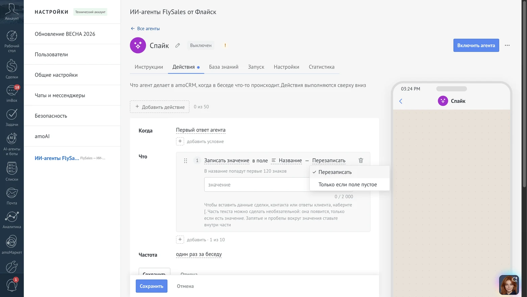Click the yellow warning exclamation icon
Screen dimensions: 527x297
pyautogui.click(x=225, y=45)
